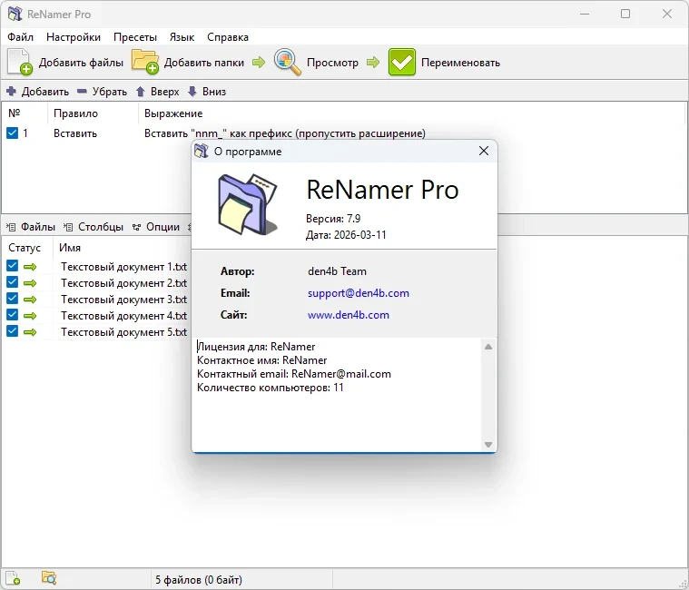689x590 pixels.
Task: Open the Язык menu
Action: pyautogui.click(x=182, y=37)
